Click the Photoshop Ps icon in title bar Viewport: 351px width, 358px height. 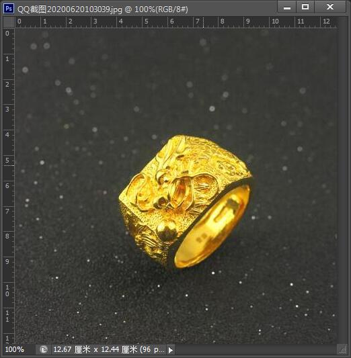point(9,9)
